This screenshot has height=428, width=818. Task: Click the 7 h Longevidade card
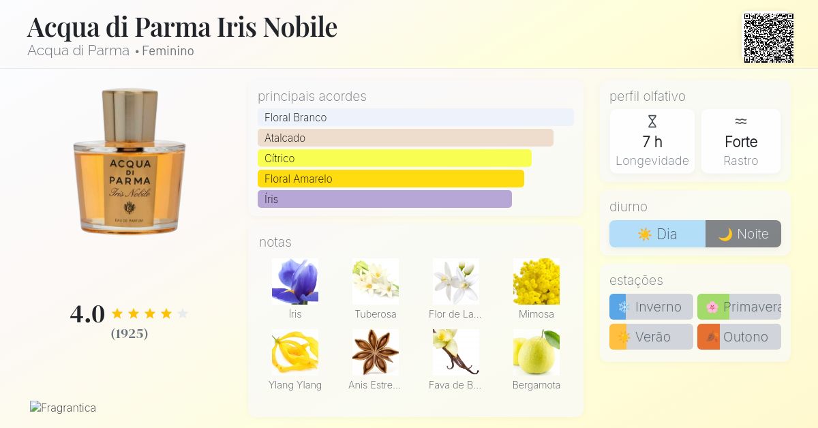(652, 142)
